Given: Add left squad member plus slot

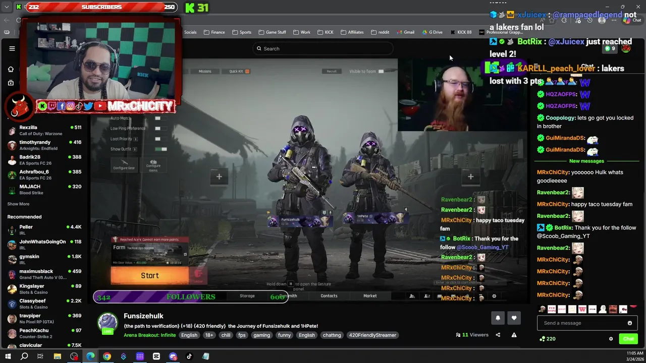Looking at the screenshot, I should pos(219,176).
